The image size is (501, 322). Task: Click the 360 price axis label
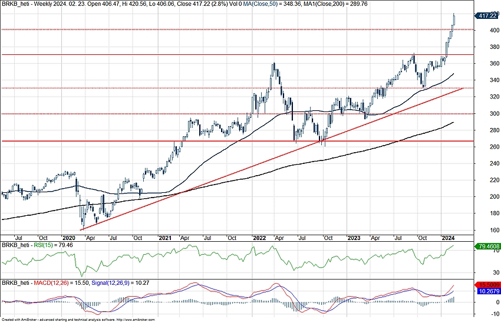[x=495, y=64]
